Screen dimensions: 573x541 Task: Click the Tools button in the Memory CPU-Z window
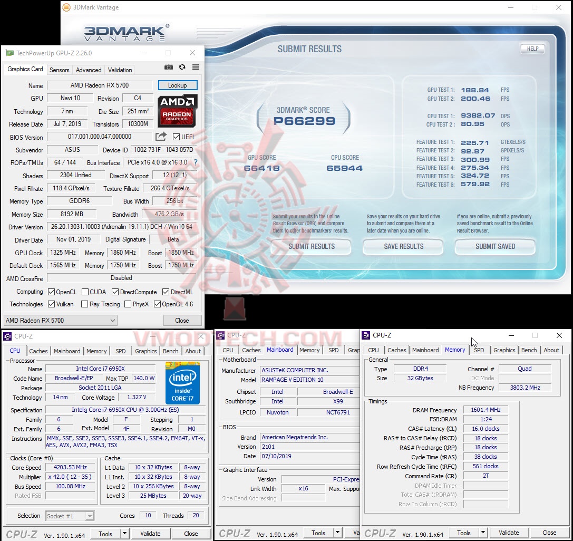pyautogui.click(x=464, y=533)
